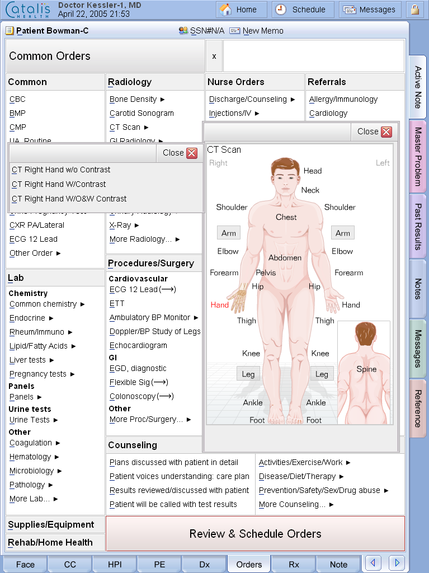Click the right Arm button on body diagram
Screen dimensions: 429x573
[x=229, y=233]
